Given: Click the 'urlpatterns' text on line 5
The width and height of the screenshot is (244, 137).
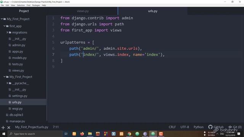Looking at the screenshot, I should (x=73, y=42).
